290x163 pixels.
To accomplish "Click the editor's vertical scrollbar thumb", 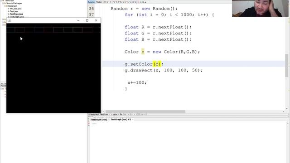I will (x=287, y=66).
